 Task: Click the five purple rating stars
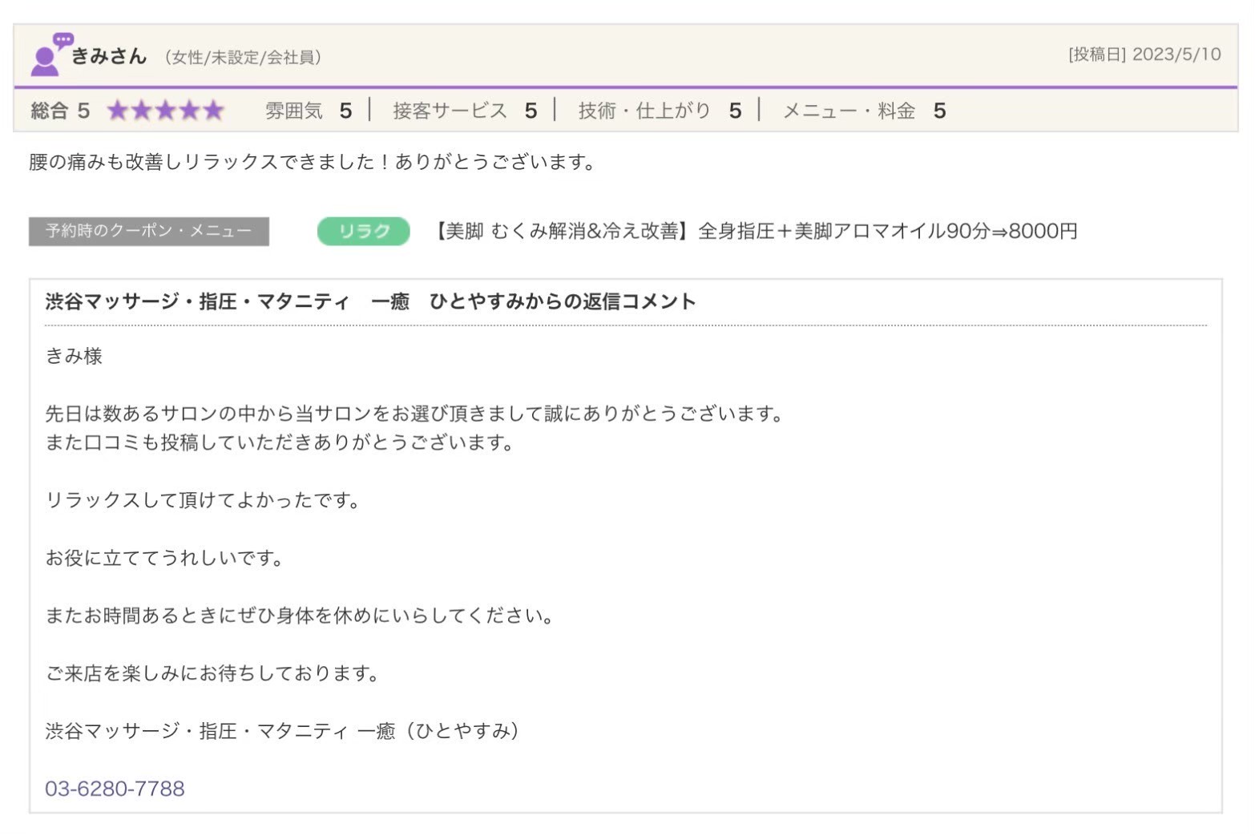coord(165,111)
